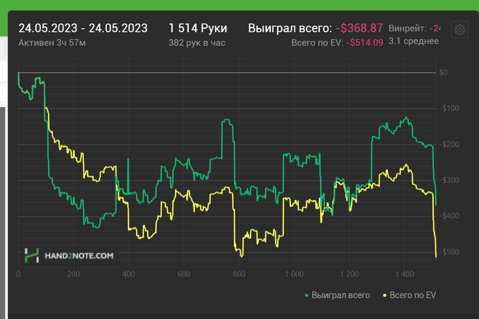Toggle the green Выиграл всего legend dot

tap(307, 296)
